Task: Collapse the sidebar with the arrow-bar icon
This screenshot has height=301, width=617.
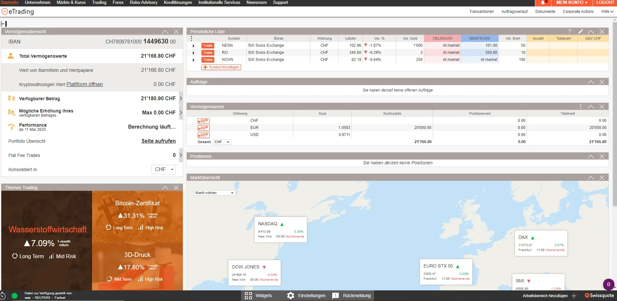Action: pyautogui.click(x=4, y=24)
